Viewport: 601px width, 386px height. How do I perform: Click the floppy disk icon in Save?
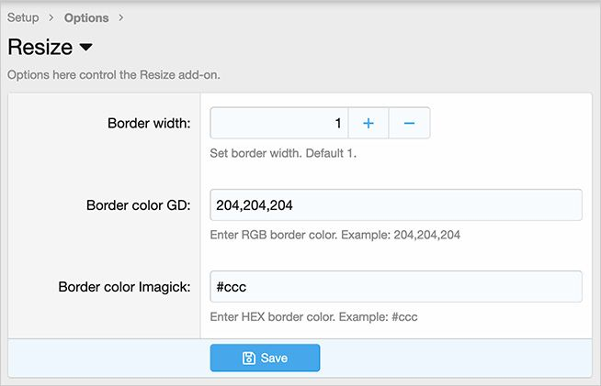248,358
